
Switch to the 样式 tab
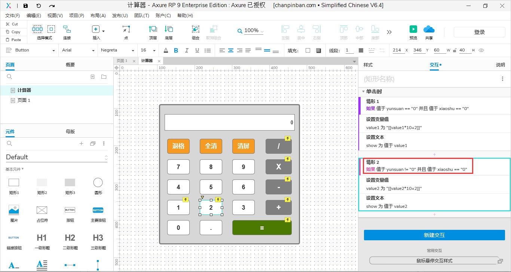pos(368,65)
